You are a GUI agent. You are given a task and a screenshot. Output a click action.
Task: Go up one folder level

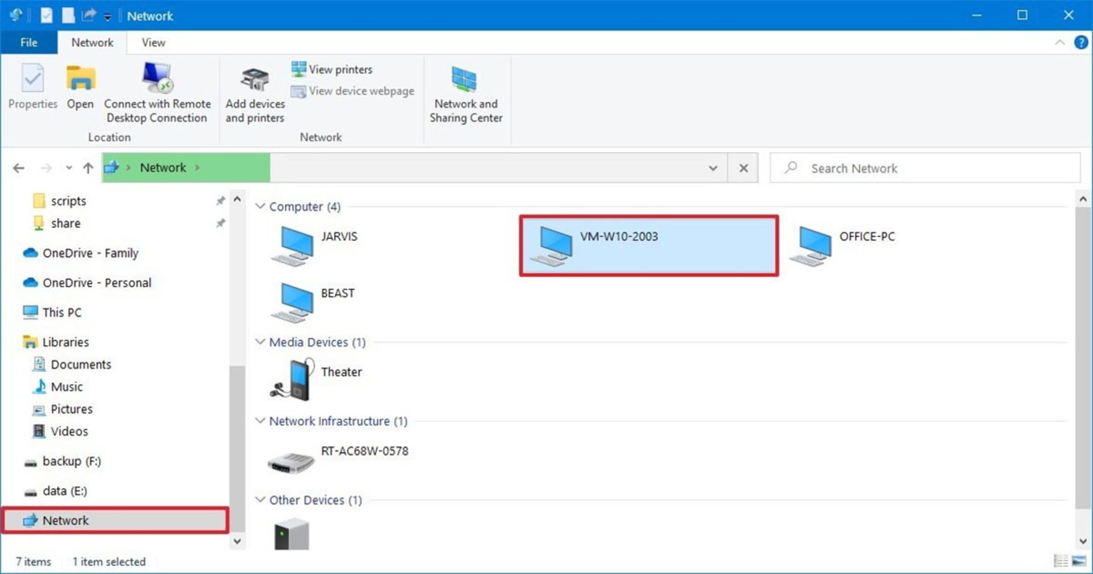click(x=88, y=168)
